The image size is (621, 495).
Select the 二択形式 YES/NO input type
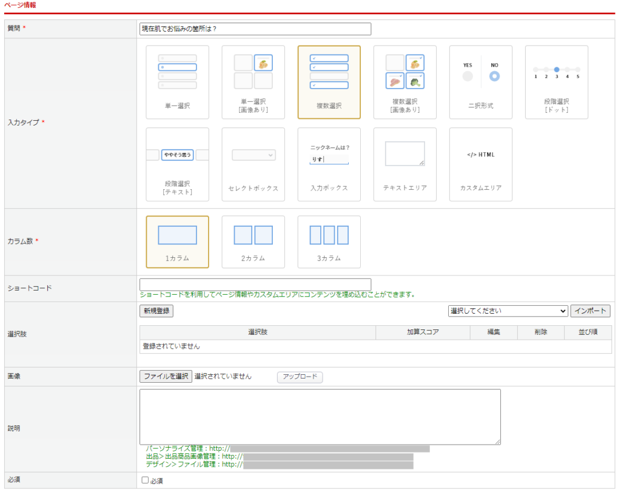click(480, 82)
